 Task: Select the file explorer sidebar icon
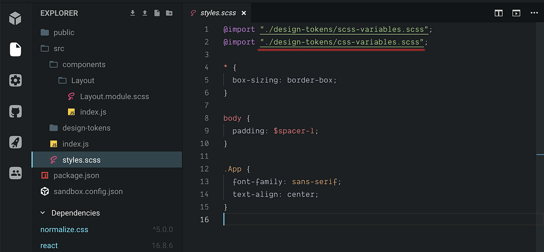(x=15, y=49)
